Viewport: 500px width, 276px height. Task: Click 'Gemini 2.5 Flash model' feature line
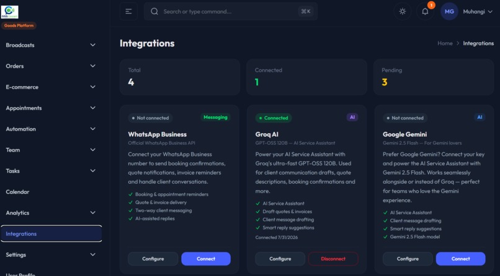(415, 237)
